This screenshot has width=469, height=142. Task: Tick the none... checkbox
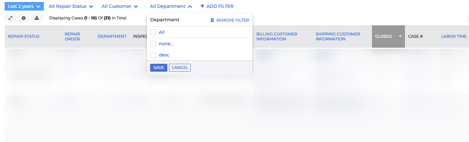pyautogui.click(x=153, y=44)
